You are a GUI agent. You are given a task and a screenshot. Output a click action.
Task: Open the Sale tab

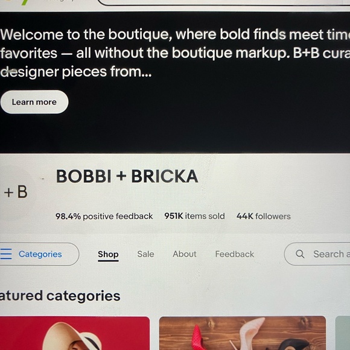point(145,254)
